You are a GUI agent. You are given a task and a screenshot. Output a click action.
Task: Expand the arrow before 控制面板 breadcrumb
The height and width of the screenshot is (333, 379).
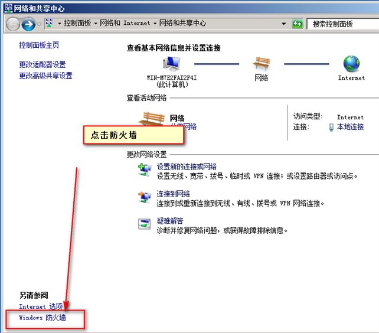click(x=60, y=24)
